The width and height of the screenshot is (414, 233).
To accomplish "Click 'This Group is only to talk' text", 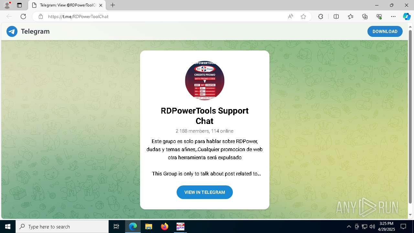I will pos(206,174).
